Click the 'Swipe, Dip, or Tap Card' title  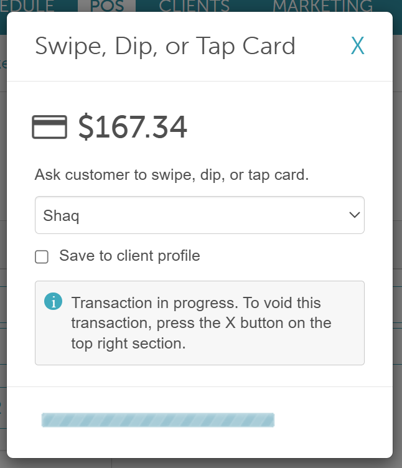pyautogui.click(x=165, y=46)
